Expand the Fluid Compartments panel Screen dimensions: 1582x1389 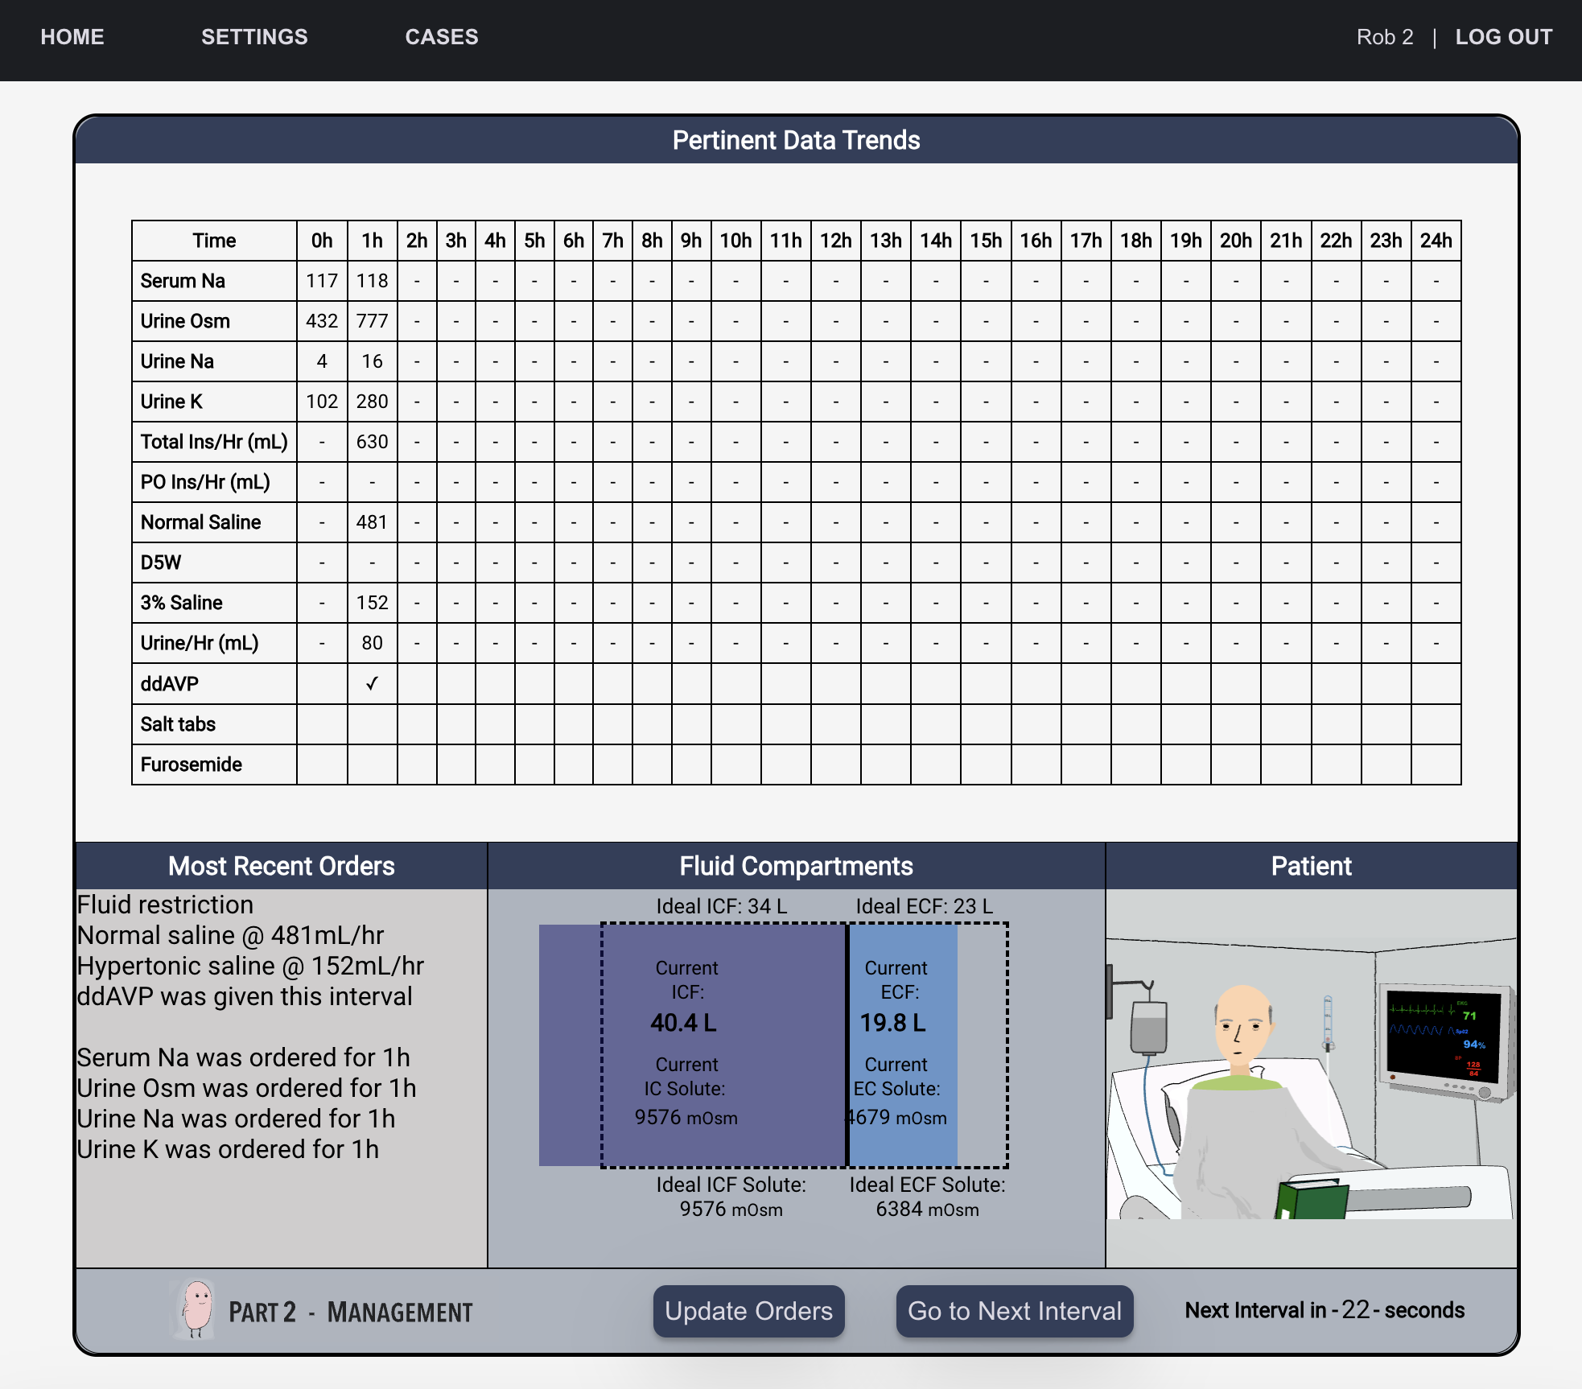[796, 866]
